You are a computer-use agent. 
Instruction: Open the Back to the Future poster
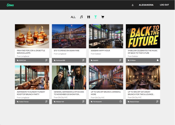(x=143, y=36)
